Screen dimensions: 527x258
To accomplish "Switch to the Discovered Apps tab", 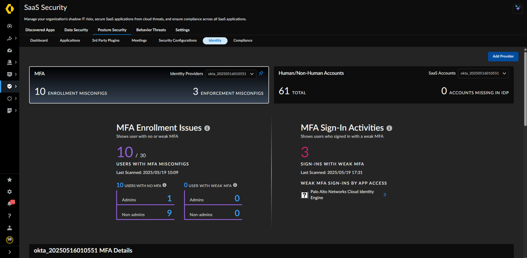I will [x=40, y=30].
